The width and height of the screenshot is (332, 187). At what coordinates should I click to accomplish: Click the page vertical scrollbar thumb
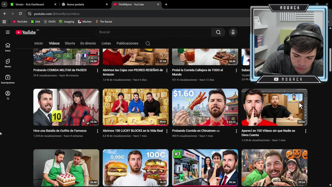pos(330,59)
